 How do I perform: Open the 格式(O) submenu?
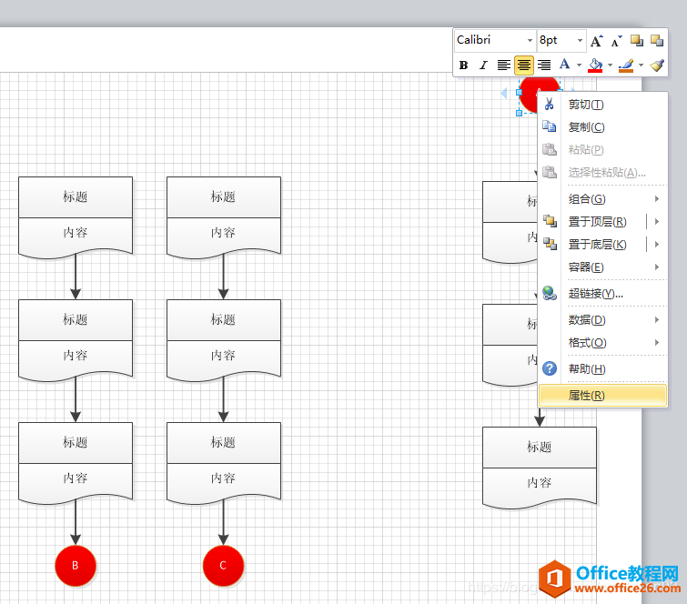(x=603, y=343)
